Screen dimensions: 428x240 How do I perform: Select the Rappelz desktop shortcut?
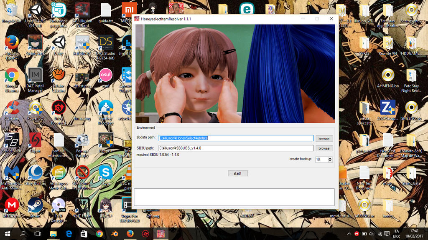click(x=106, y=143)
